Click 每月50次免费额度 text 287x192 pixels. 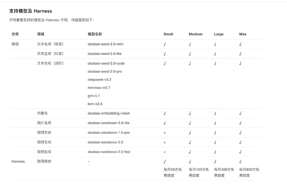pyautogui.click(x=173, y=172)
